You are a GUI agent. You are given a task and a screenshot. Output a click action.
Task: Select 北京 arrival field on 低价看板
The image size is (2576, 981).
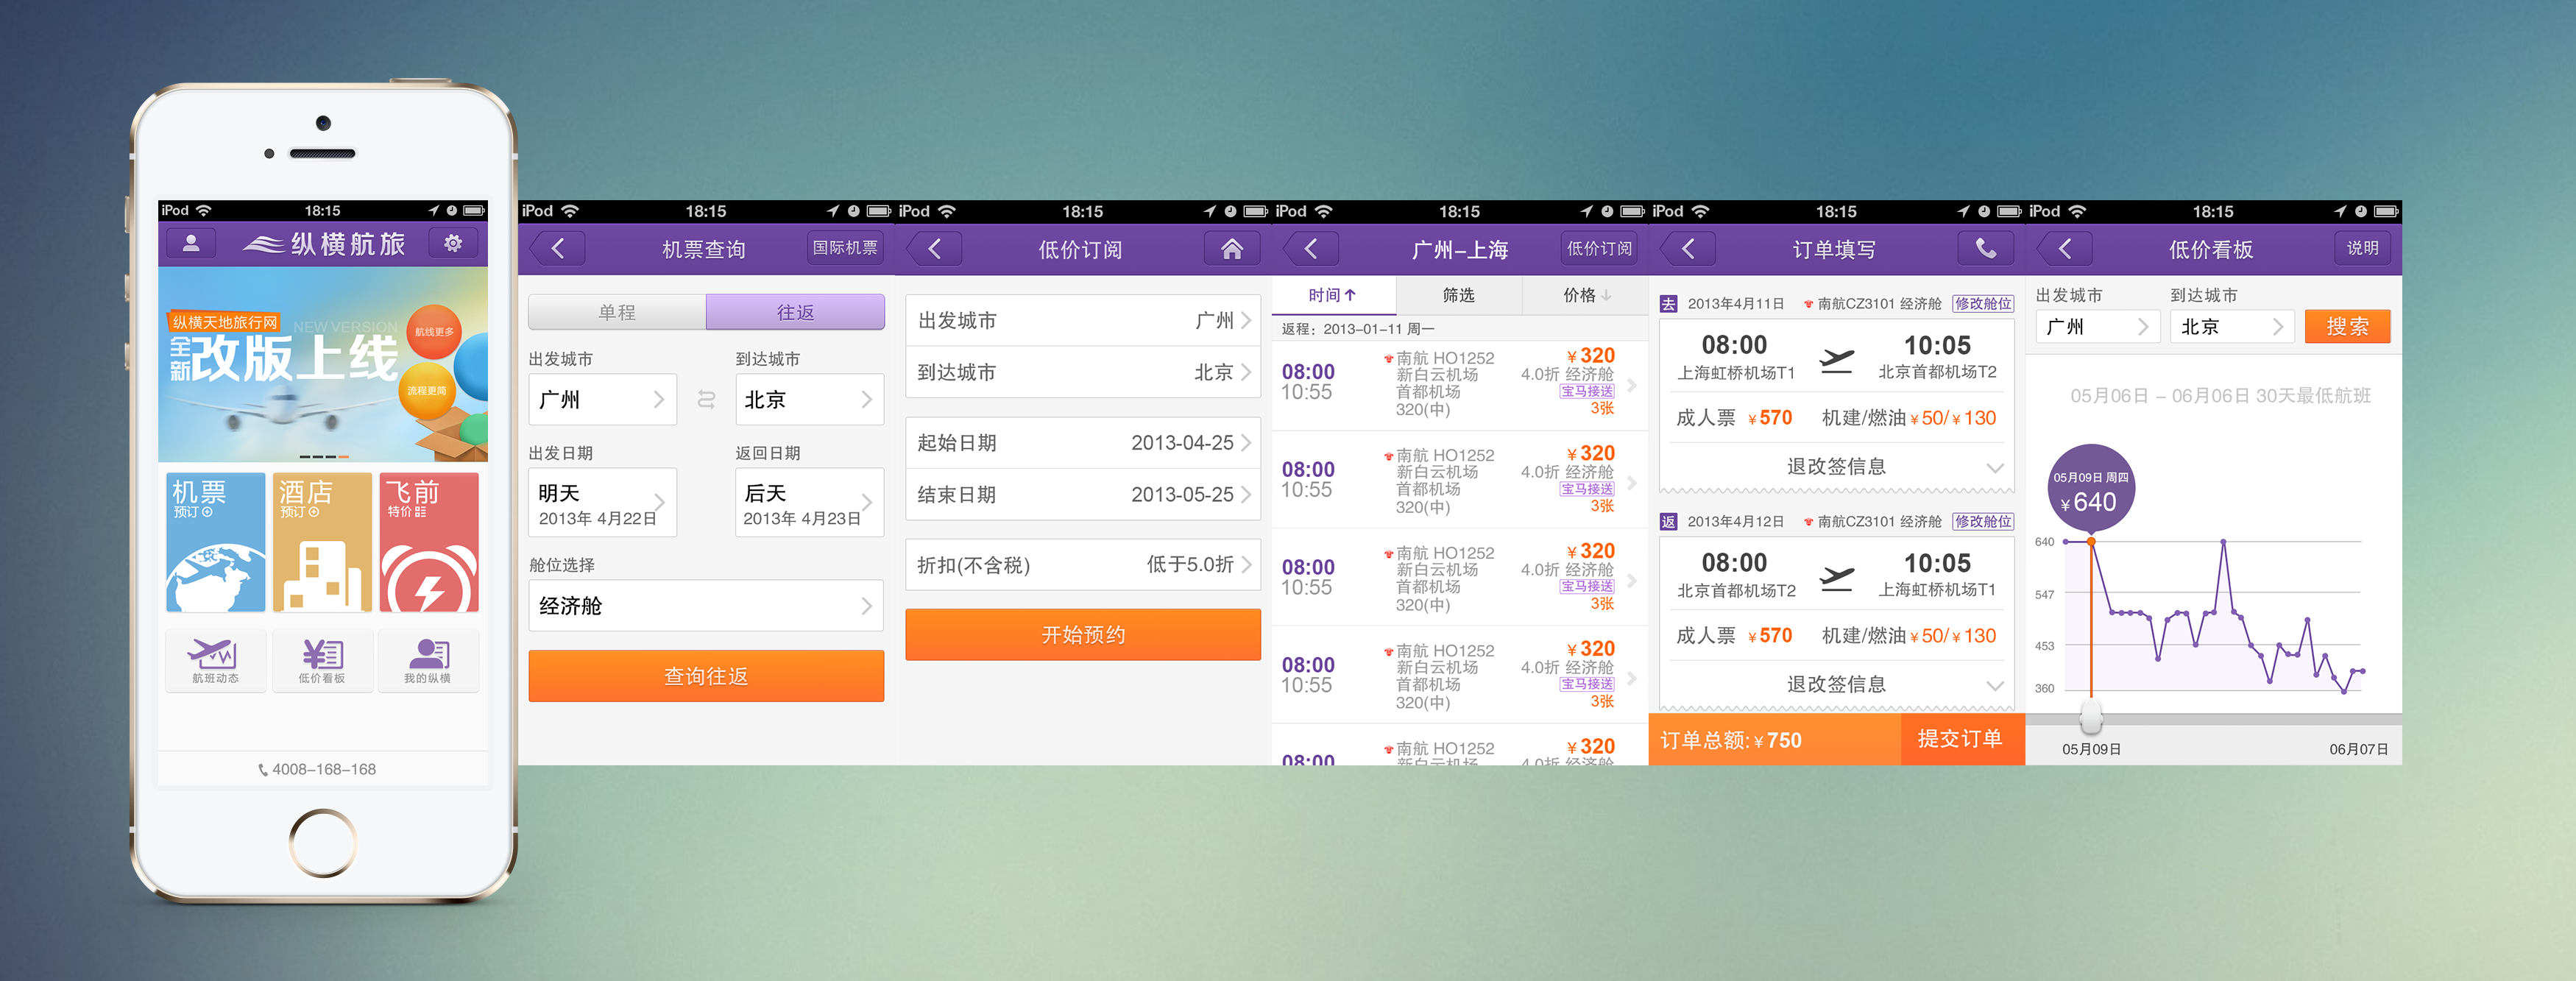pos(2232,327)
